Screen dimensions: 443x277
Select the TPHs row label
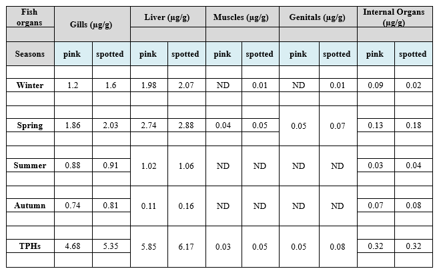(29, 246)
